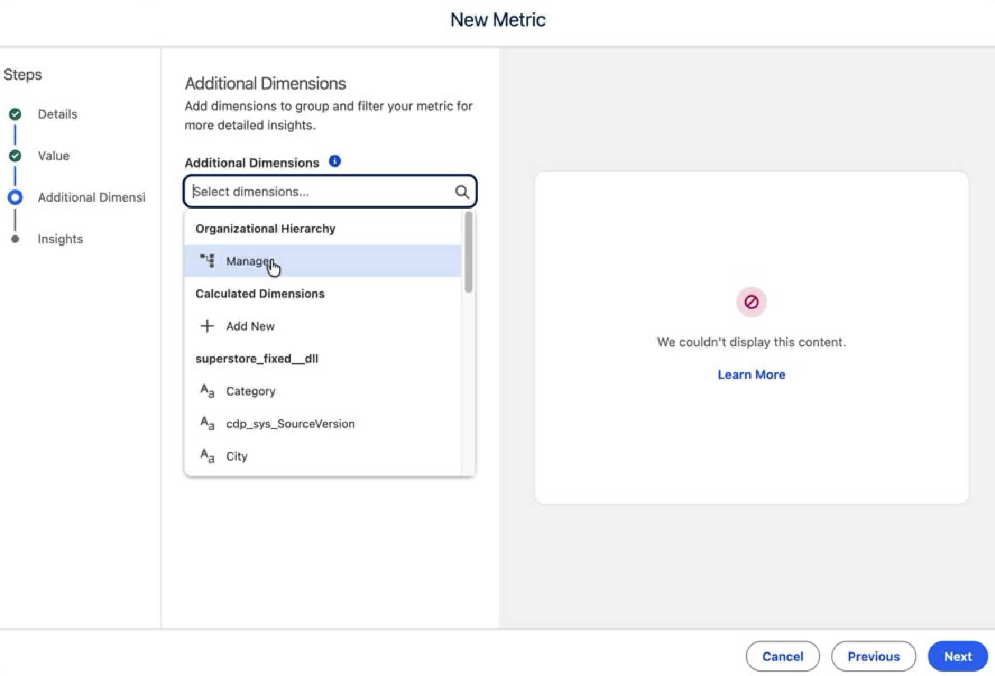Go back with the Previous button
The width and height of the screenshot is (995, 676).
pyautogui.click(x=873, y=656)
